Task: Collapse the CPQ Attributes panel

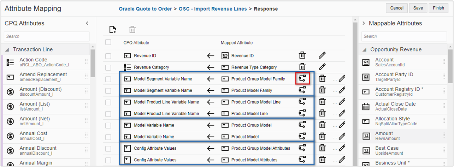Action: click(87, 23)
